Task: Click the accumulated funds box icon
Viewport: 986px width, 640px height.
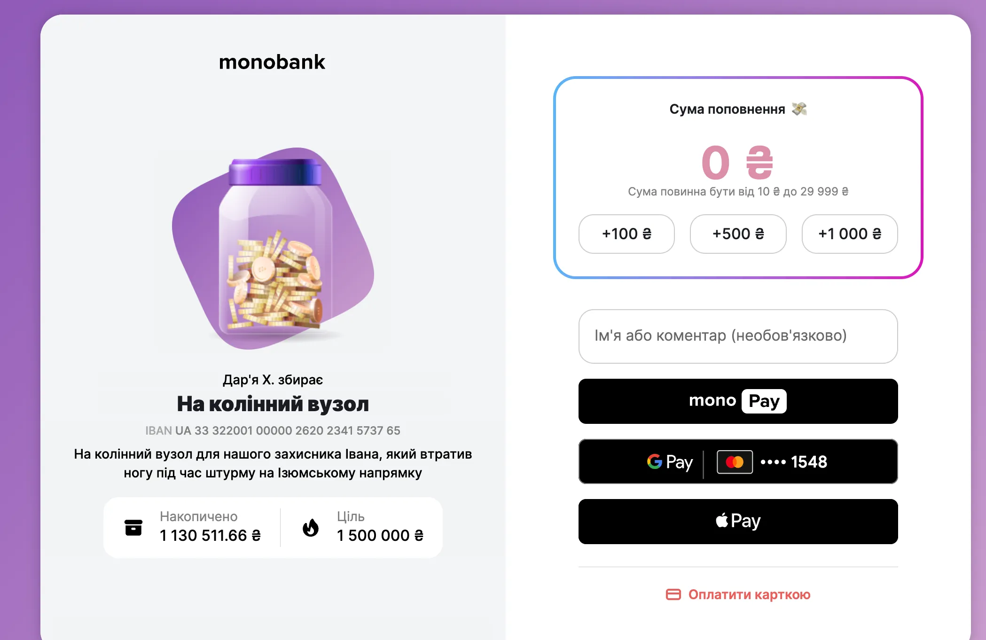Action: (x=133, y=528)
